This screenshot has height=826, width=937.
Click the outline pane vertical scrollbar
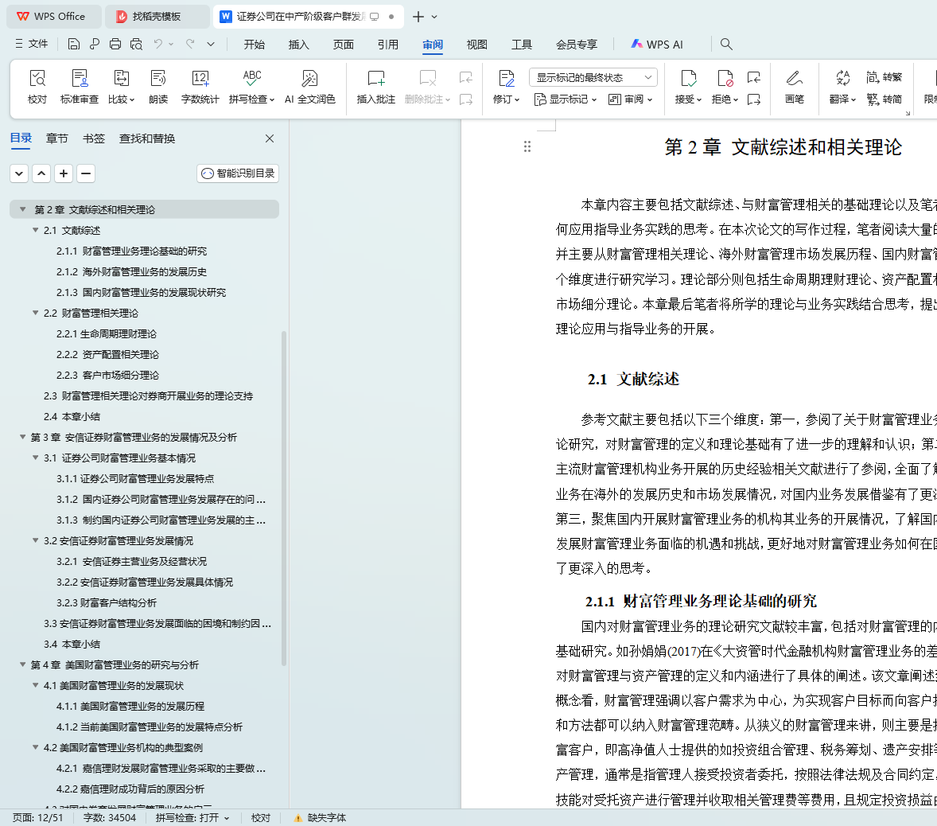284,498
